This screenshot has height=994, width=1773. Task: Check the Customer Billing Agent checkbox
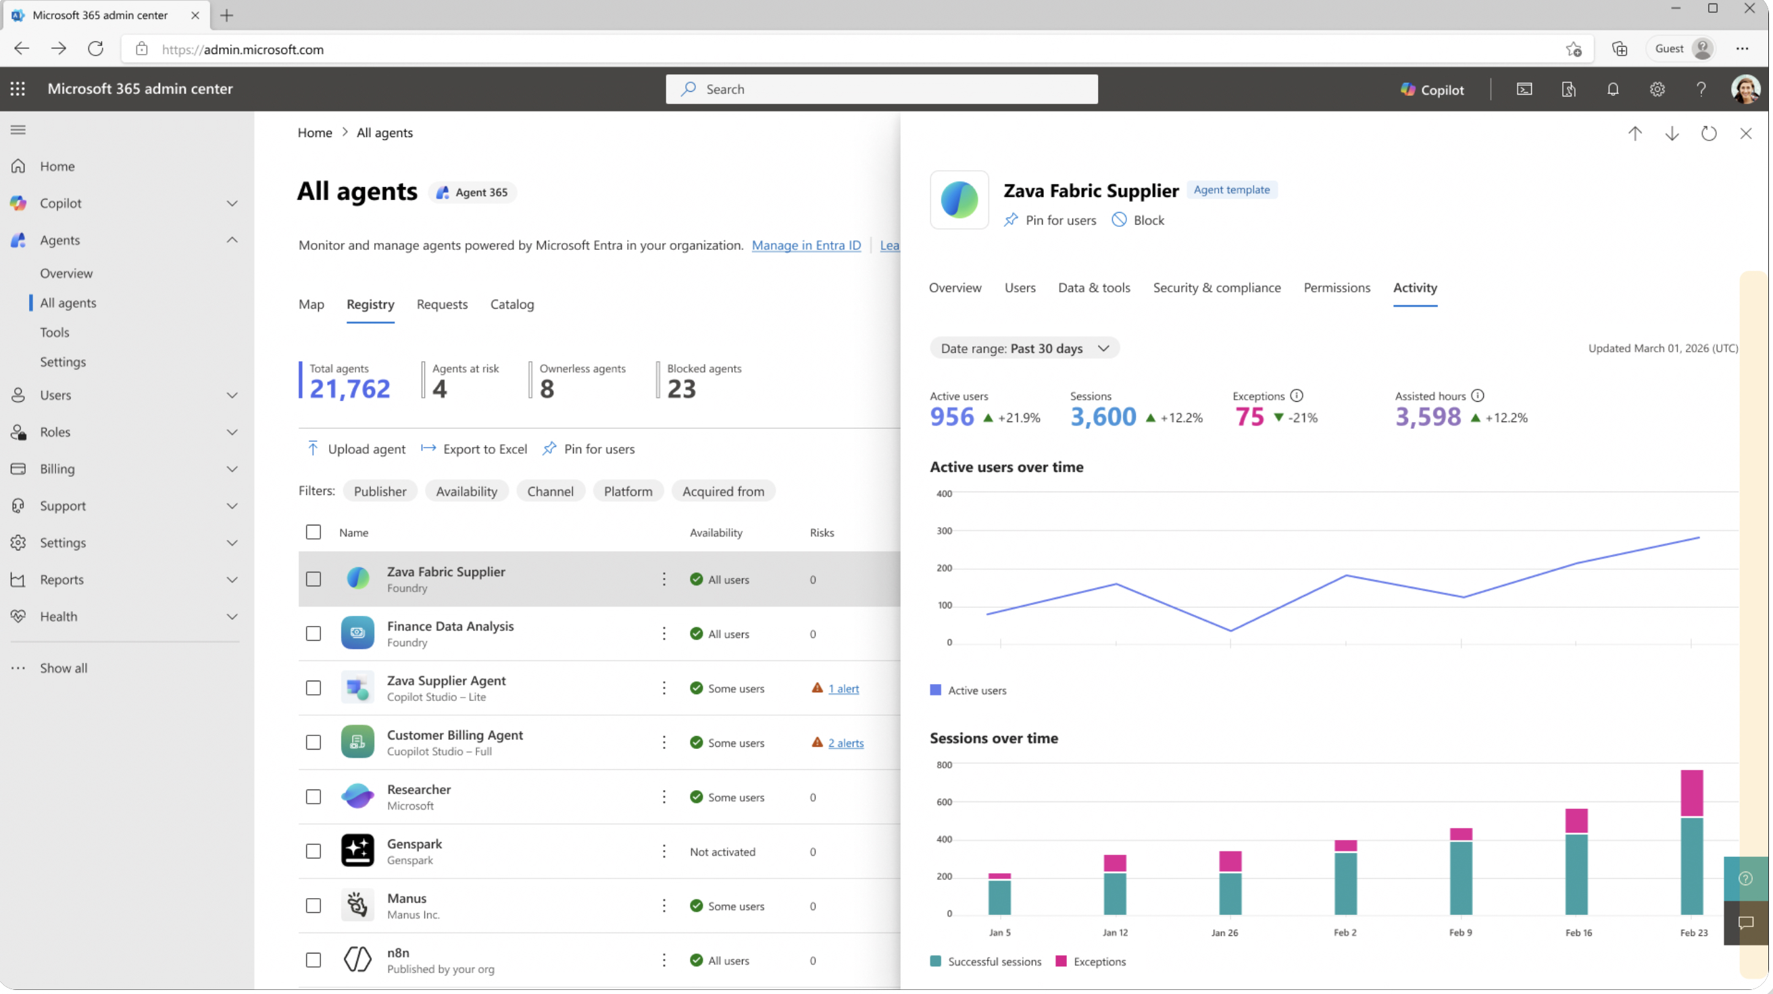point(313,742)
